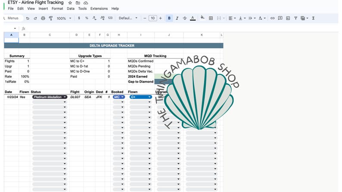Toggle Italic formatting
The width and height of the screenshot is (342, 192).
click(177, 19)
